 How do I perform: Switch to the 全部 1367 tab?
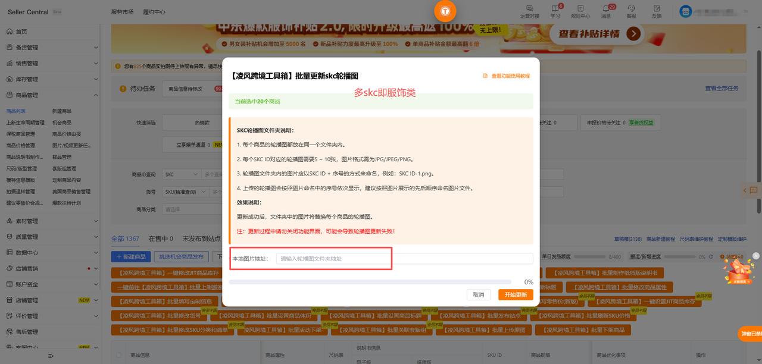click(x=125, y=239)
